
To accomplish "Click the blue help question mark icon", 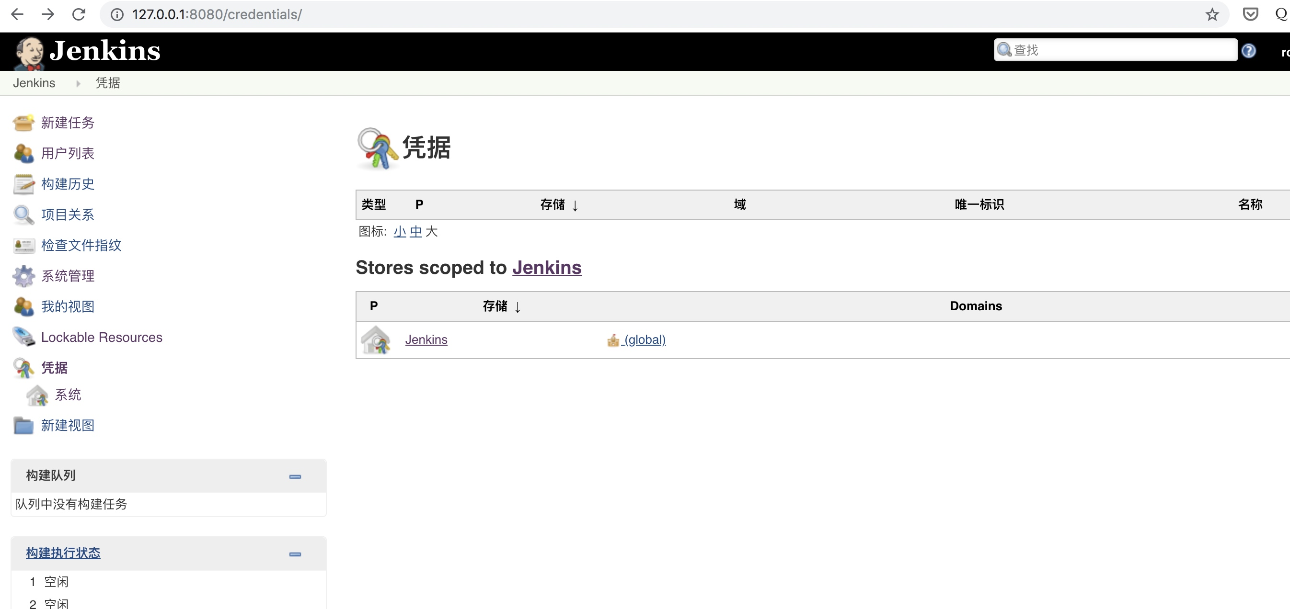I will [1248, 51].
